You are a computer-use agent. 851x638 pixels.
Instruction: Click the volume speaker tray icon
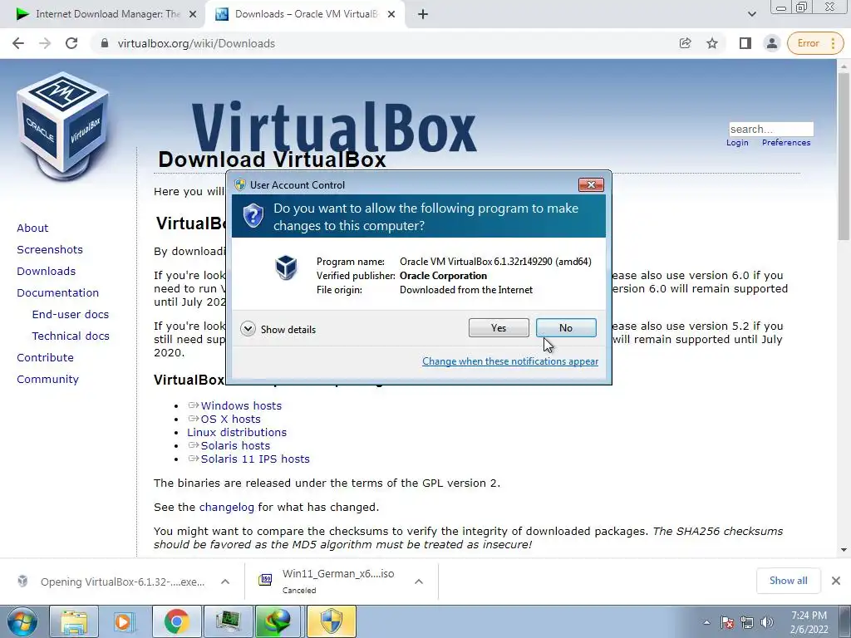[767, 622]
